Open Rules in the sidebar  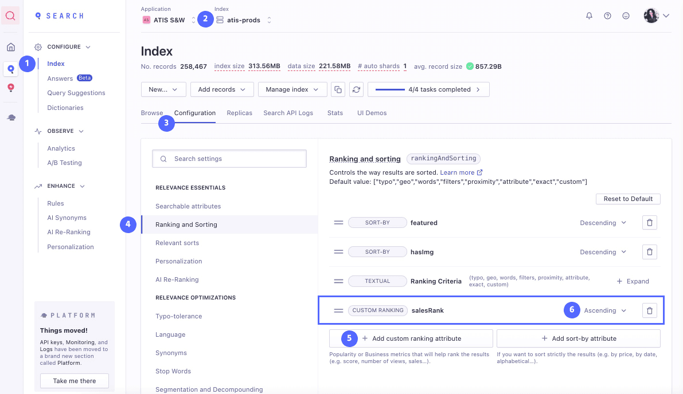(55, 203)
